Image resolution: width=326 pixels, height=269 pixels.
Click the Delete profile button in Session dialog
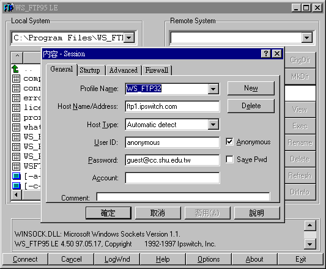(251, 106)
